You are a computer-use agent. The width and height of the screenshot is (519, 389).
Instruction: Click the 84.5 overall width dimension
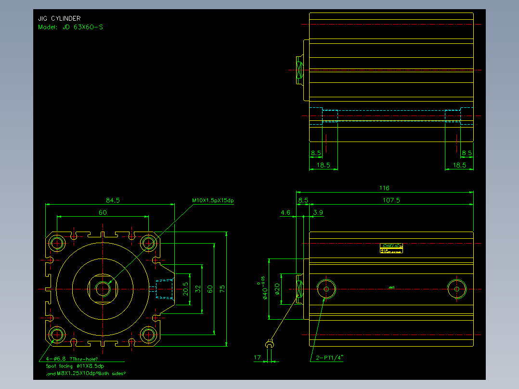tap(113, 200)
